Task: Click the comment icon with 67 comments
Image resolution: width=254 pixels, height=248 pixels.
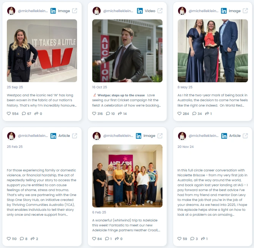Action: click(x=24, y=113)
